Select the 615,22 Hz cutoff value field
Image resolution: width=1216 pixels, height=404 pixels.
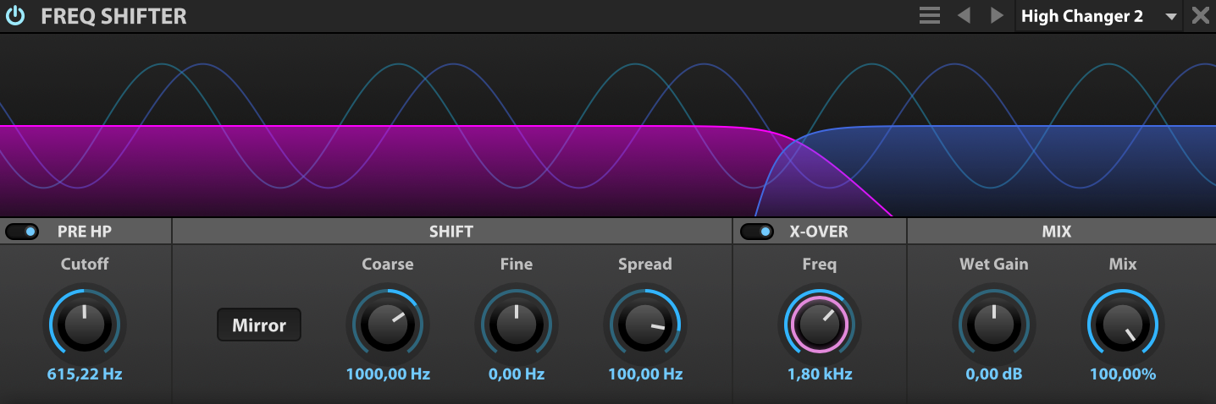point(85,374)
